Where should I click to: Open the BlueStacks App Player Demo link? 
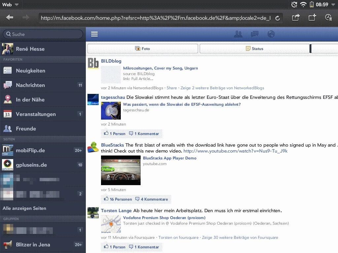[x=170, y=158]
